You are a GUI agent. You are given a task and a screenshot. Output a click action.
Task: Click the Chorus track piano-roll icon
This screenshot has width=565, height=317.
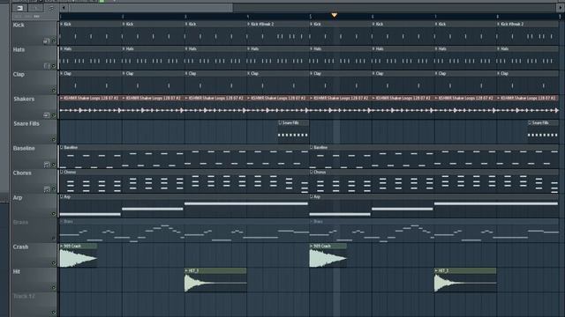pyautogui.click(x=46, y=189)
